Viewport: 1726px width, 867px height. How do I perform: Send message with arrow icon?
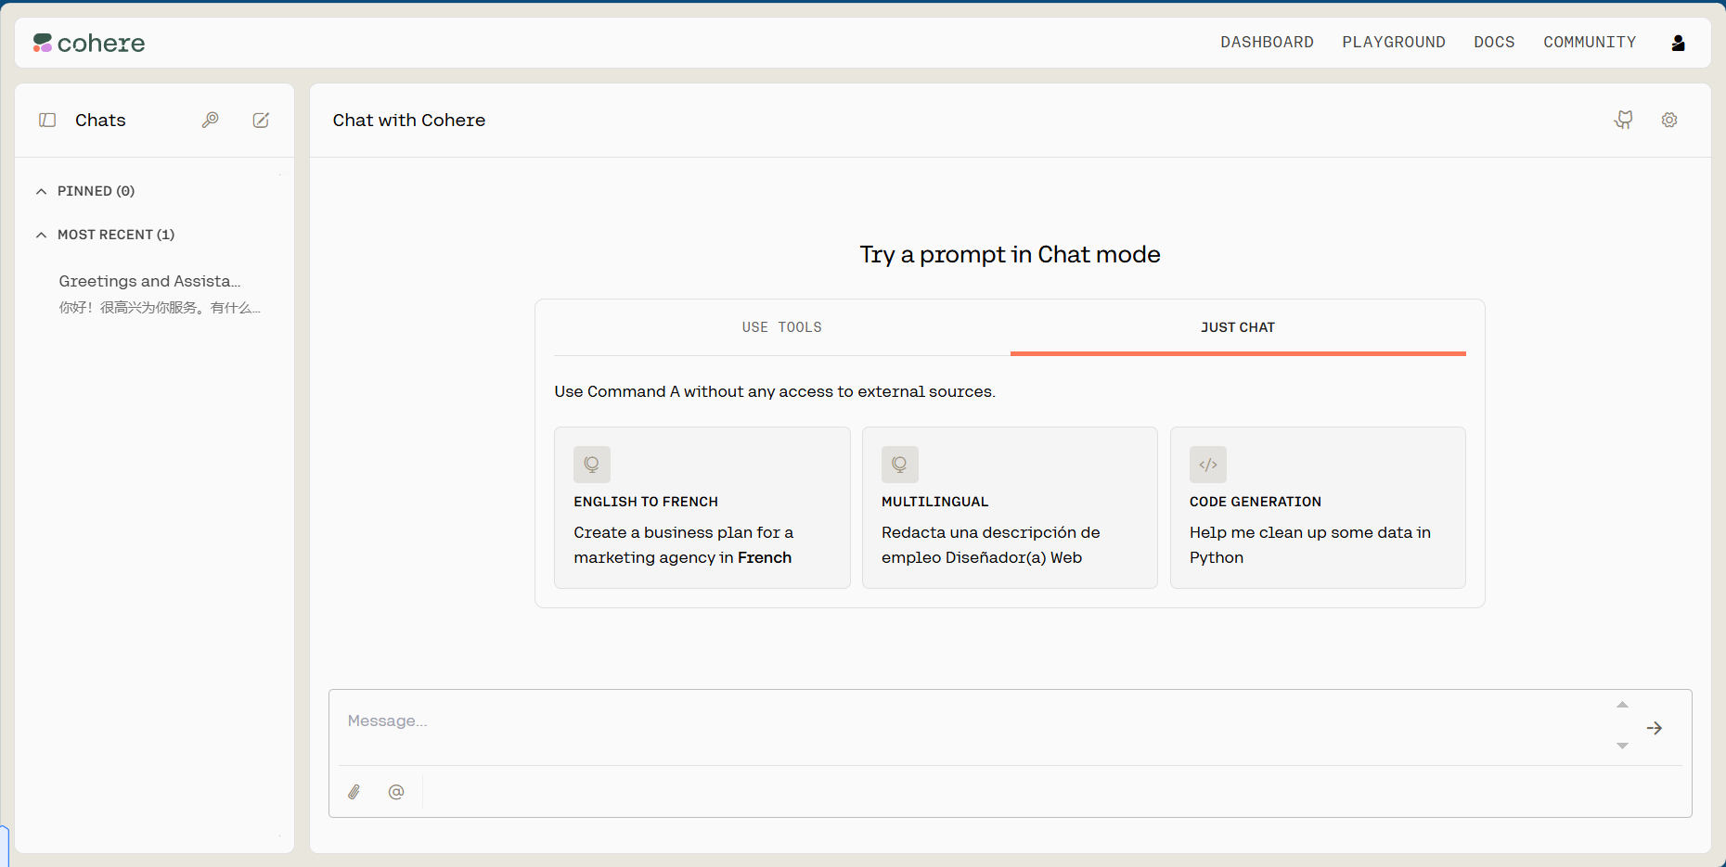click(1655, 728)
